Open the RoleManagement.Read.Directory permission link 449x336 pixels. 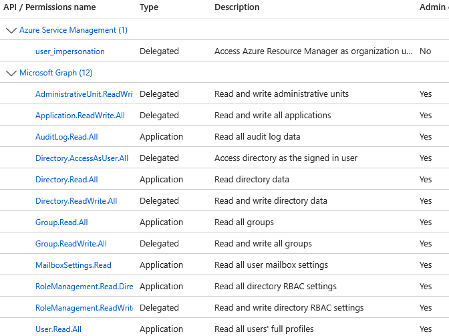[x=84, y=287]
